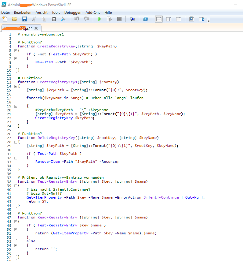Cut selection with scissors icon
243x261 pixels.
tap(34, 19)
